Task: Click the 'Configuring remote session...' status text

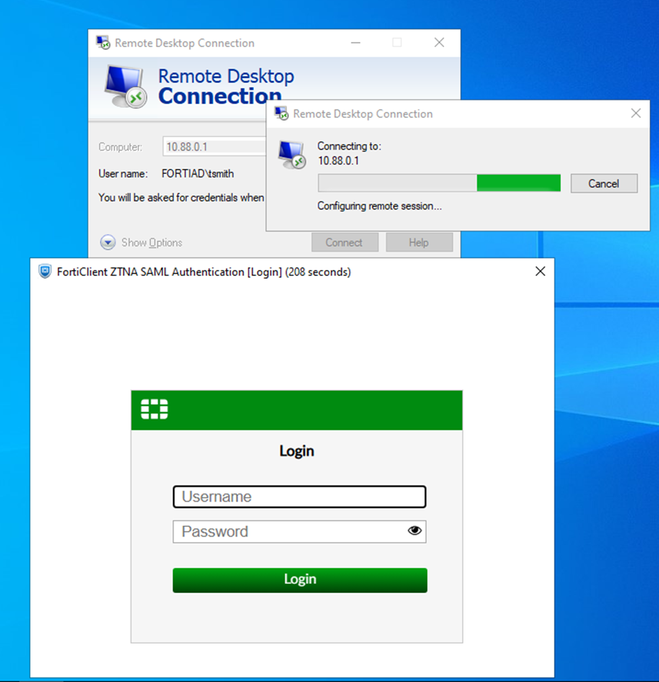Action: coord(380,206)
